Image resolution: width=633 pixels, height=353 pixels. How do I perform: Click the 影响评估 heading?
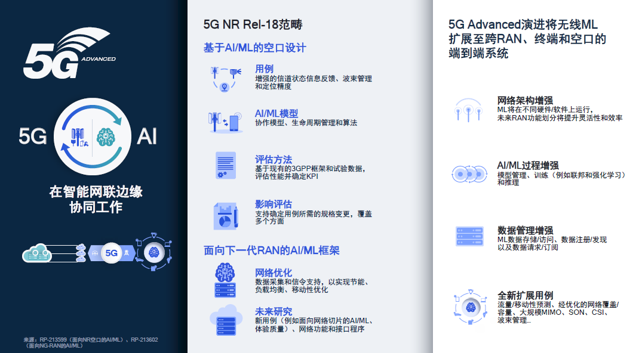274,205
